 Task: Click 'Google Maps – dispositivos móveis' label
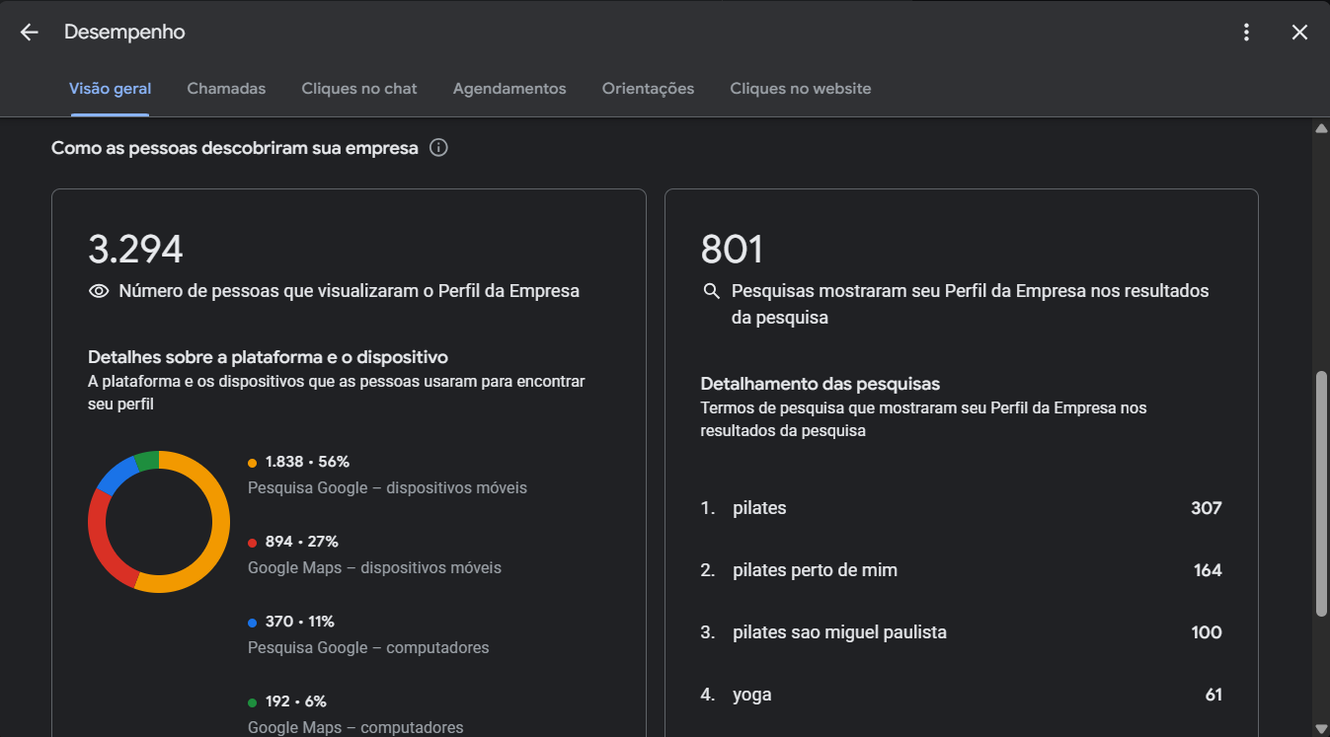click(374, 568)
